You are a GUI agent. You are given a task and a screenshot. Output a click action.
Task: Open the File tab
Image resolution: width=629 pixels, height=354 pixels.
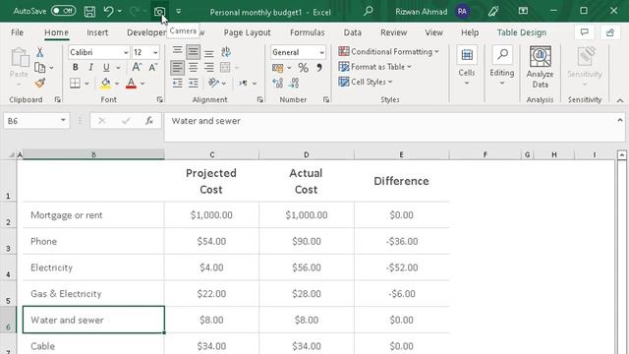[x=17, y=32]
